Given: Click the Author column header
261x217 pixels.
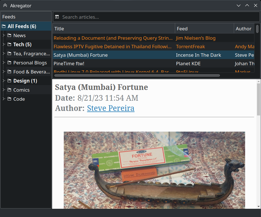Looking at the screenshot, I should 244,29.
